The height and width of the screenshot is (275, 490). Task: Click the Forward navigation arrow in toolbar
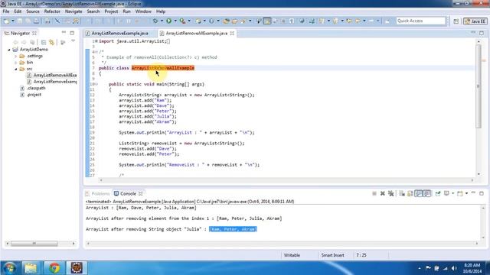(371, 21)
